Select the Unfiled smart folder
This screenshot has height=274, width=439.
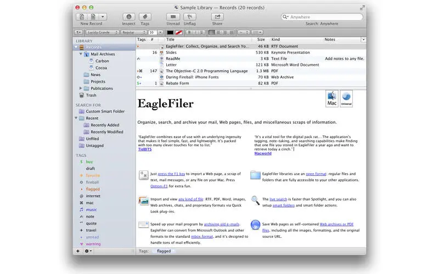[x=92, y=139]
